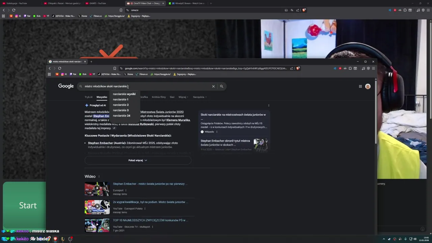Open "Skoki narciarskie na mistrzostwach świata juniorów" source
The height and width of the screenshot is (243, 432).
(x=234, y=116)
